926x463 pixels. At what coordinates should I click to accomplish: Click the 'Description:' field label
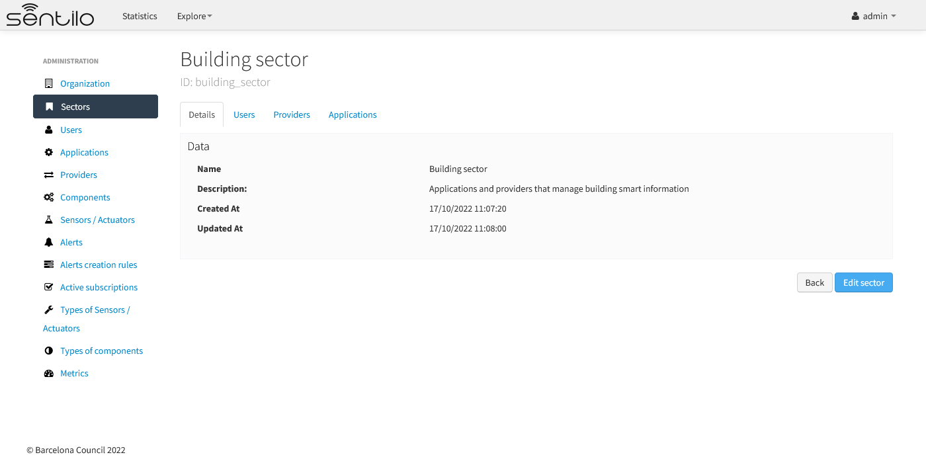pyautogui.click(x=222, y=189)
